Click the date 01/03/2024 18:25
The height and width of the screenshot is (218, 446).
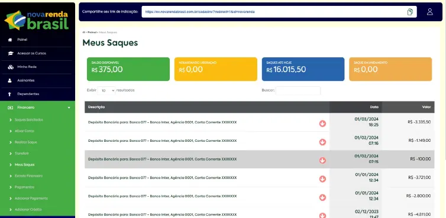[x=366, y=122]
